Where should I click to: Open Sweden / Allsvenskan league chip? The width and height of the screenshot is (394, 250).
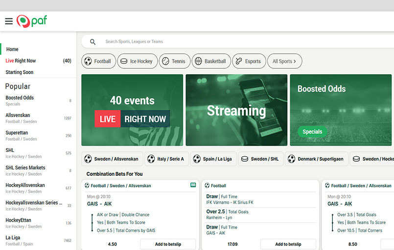[112, 159]
